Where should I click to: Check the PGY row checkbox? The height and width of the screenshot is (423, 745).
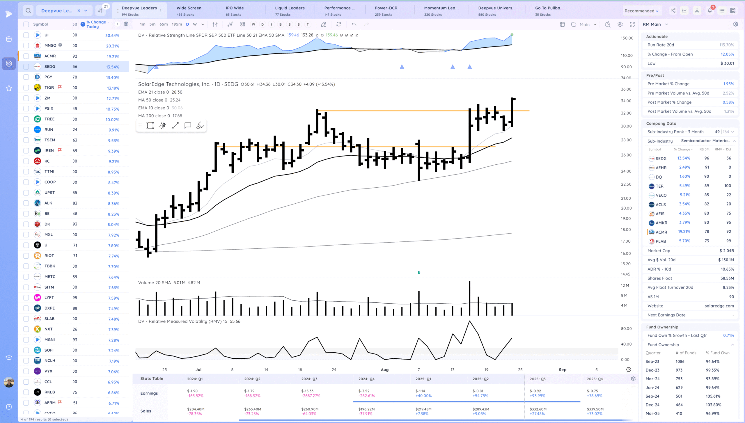[26, 77]
